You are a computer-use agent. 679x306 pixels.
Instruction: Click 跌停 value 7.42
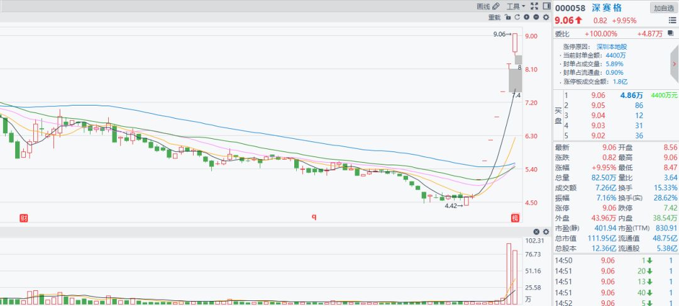tap(670, 208)
